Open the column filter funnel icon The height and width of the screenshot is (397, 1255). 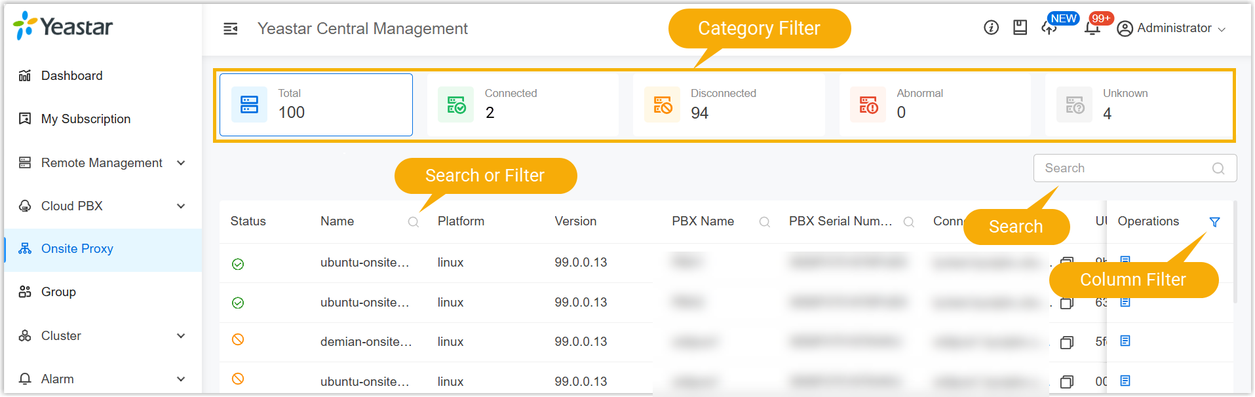(1214, 222)
